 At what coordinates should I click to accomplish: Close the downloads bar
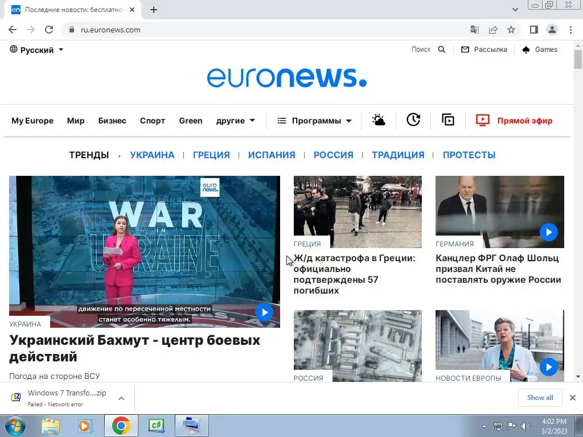pos(573,398)
